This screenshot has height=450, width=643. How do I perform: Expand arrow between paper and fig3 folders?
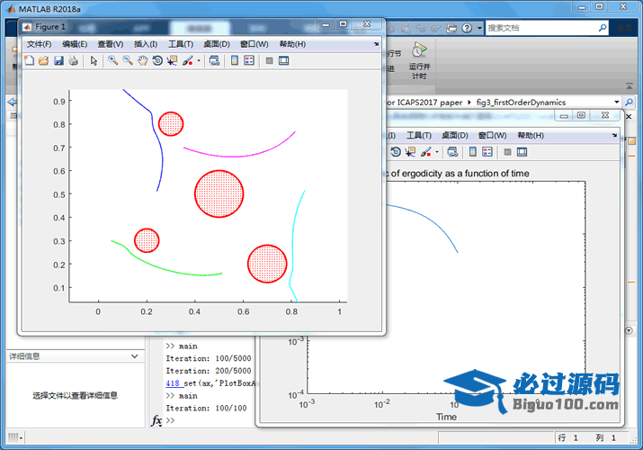click(x=469, y=102)
